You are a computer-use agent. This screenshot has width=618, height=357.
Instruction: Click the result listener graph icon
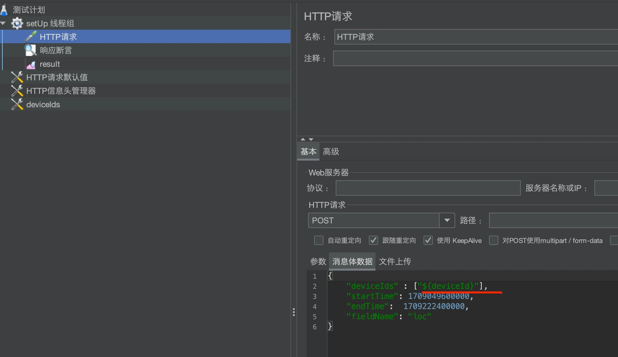31,65
